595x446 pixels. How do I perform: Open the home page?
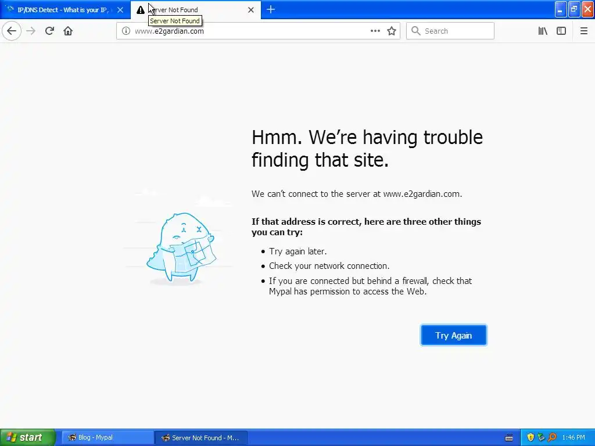click(x=68, y=31)
